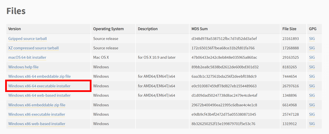Click SIG link for macOS 64-bit installer
The width and height of the screenshot is (329, 134).
(x=312, y=57)
